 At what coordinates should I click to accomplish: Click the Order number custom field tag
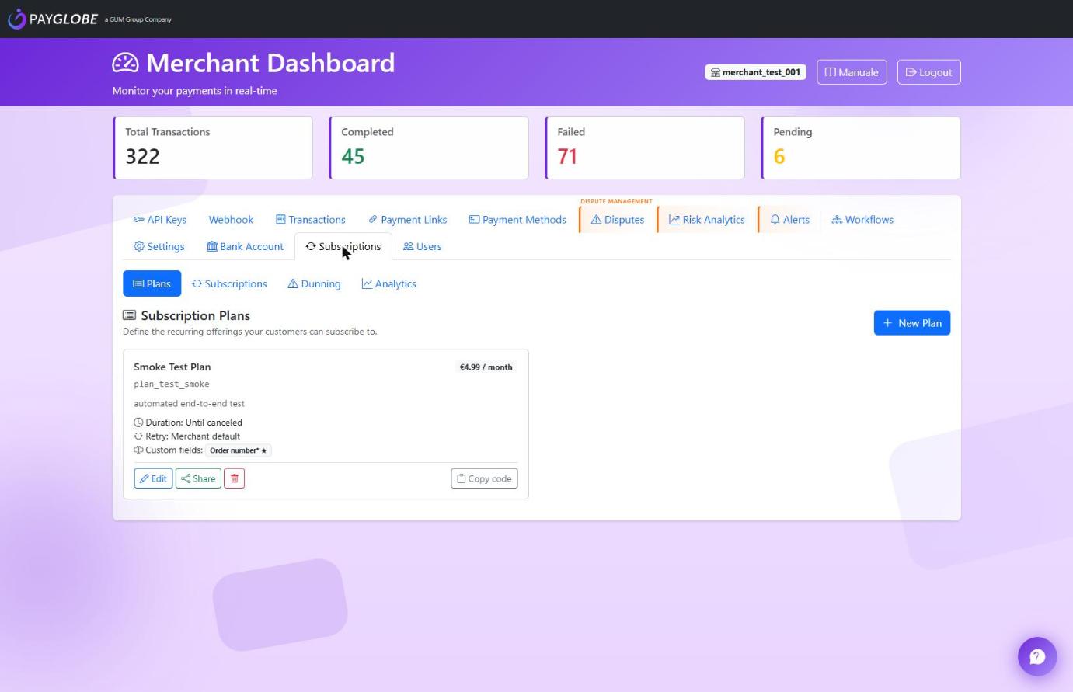(239, 450)
